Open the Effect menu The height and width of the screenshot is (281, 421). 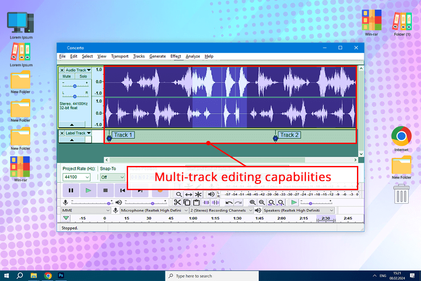point(175,56)
